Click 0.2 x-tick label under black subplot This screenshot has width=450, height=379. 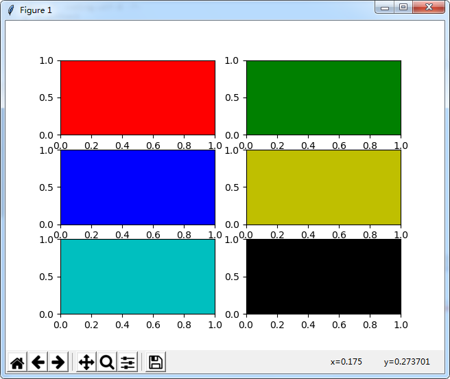coord(277,325)
